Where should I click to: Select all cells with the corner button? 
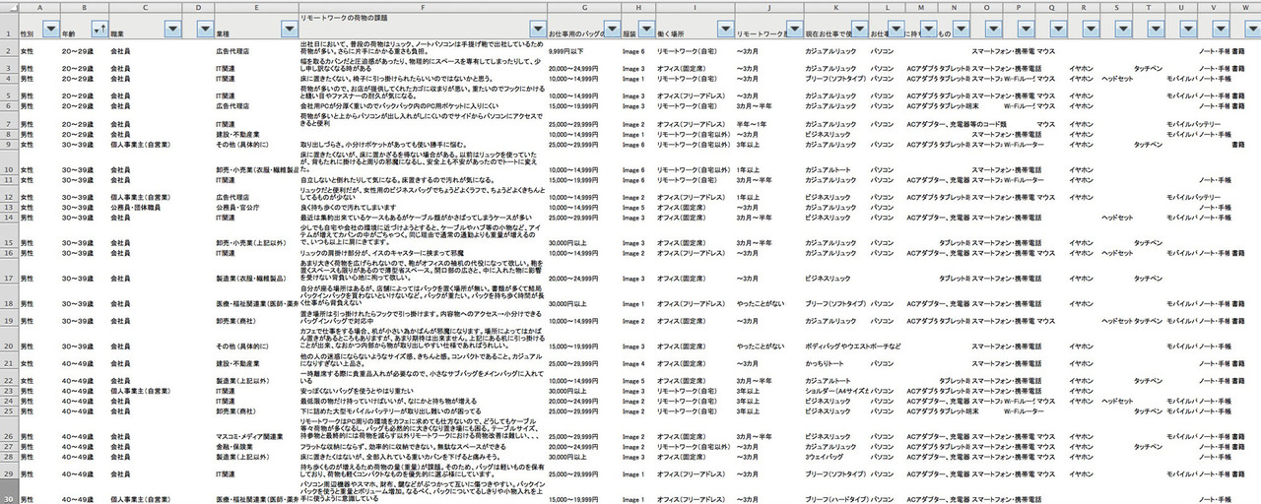pos(9,6)
